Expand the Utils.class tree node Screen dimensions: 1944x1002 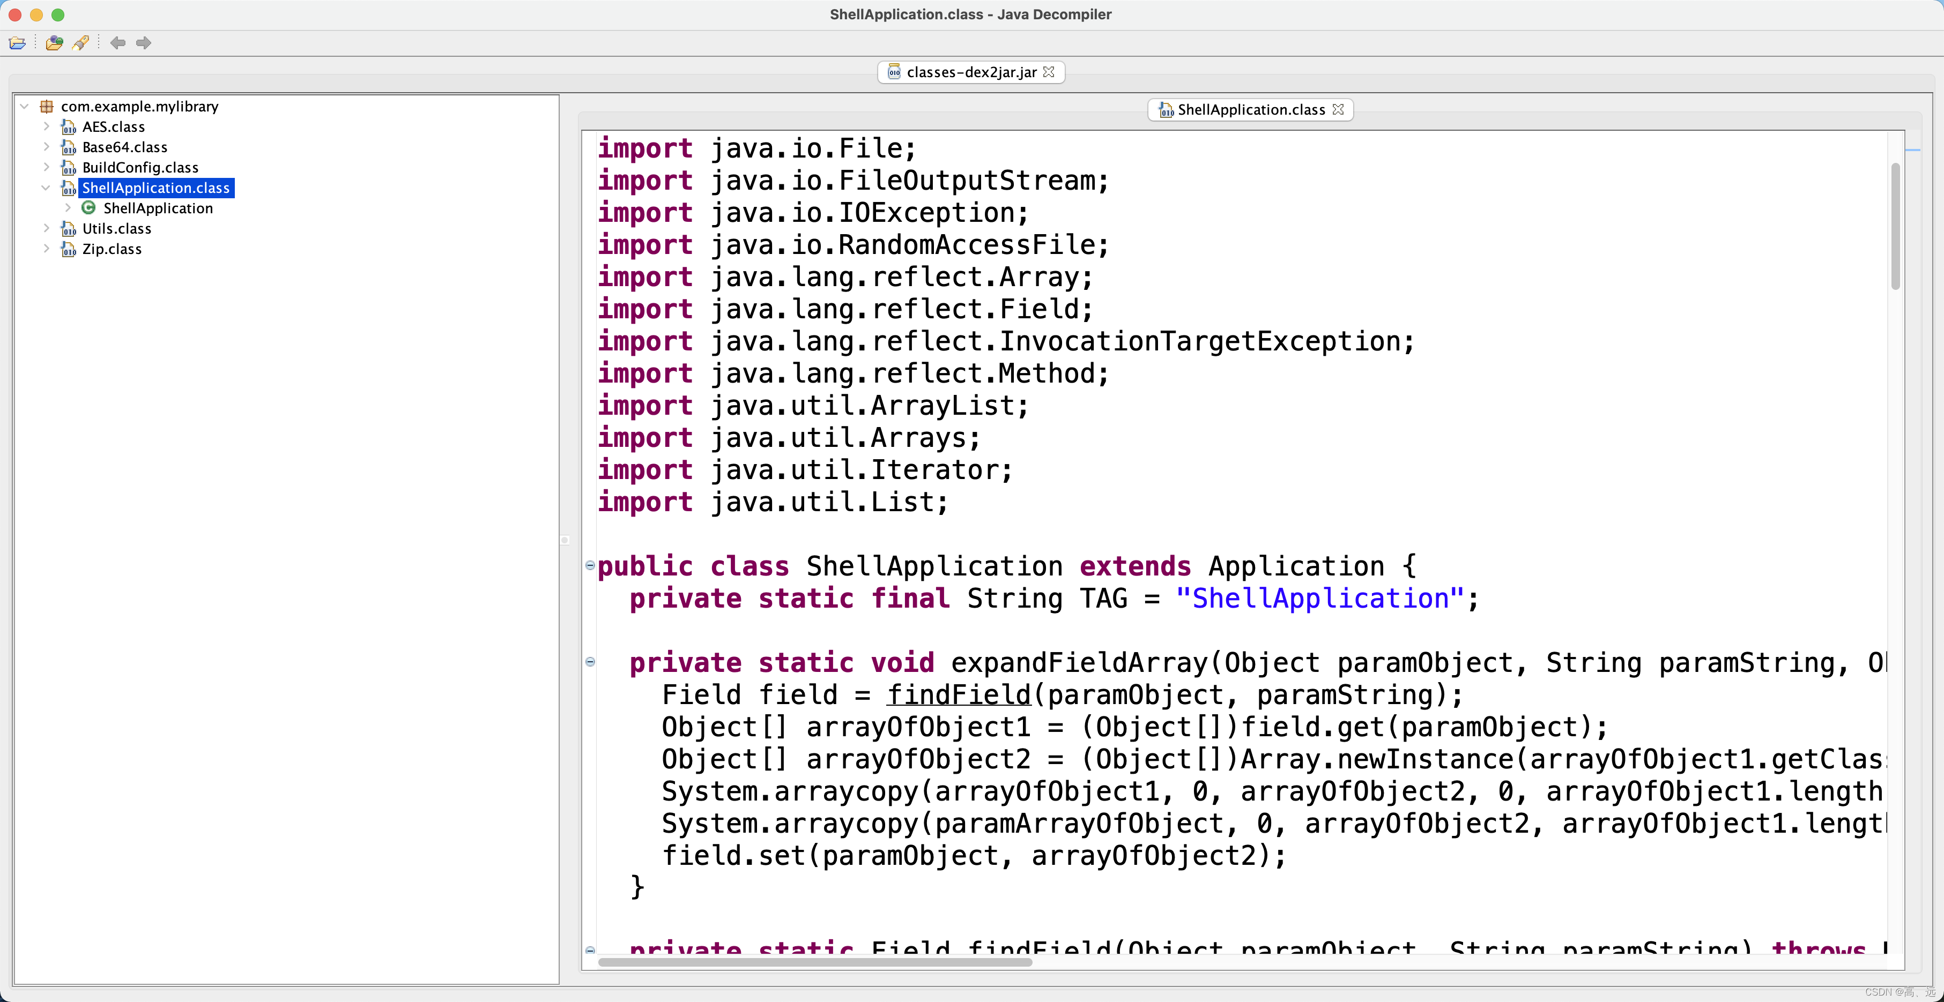pos(46,228)
